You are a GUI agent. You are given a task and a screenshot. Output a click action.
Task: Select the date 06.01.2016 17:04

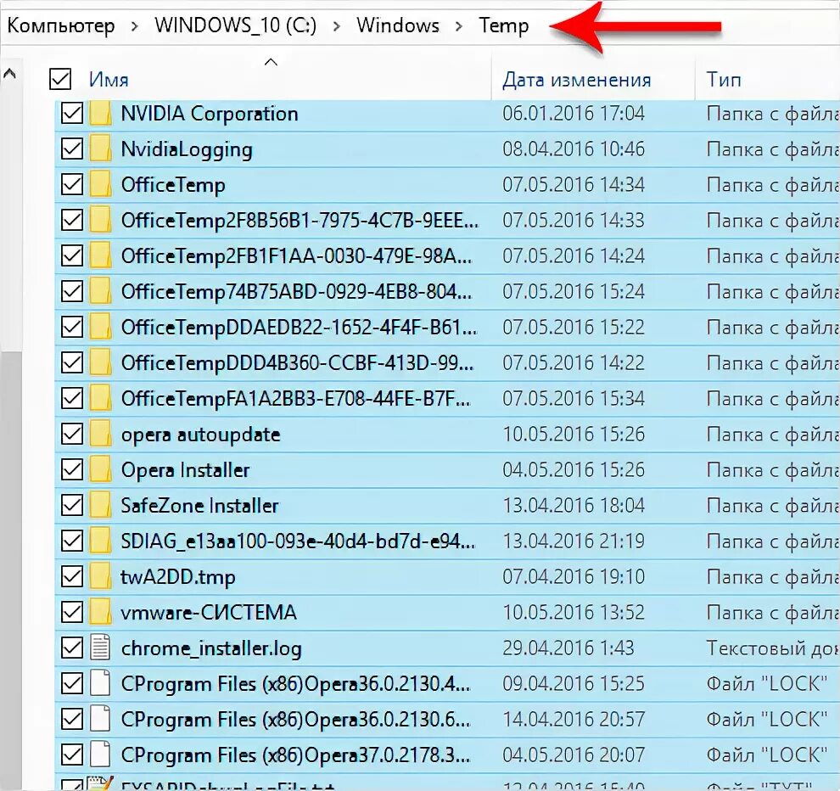coord(574,114)
